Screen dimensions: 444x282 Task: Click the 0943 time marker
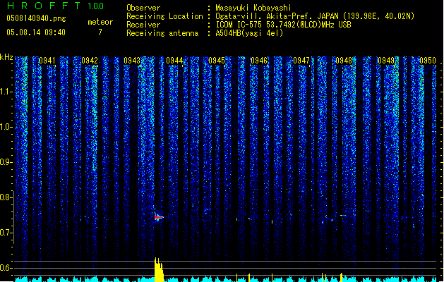pos(132,61)
